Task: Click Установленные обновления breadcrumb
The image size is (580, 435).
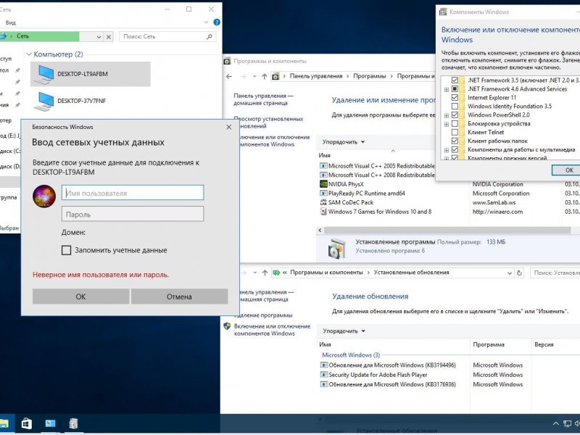Action: pyautogui.click(x=411, y=273)
